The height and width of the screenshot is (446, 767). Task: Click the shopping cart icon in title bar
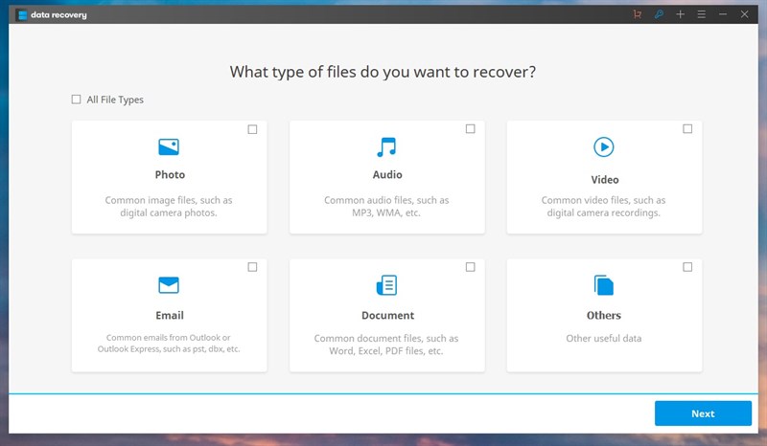pos(638,14)
